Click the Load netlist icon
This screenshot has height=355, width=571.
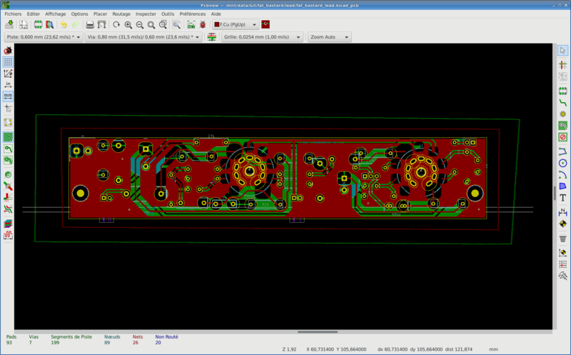click(191, 24)
